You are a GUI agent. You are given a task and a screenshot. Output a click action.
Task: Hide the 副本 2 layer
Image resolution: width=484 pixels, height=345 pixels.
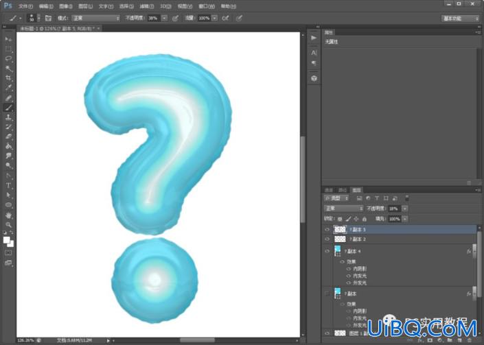[x=327, y=239]
